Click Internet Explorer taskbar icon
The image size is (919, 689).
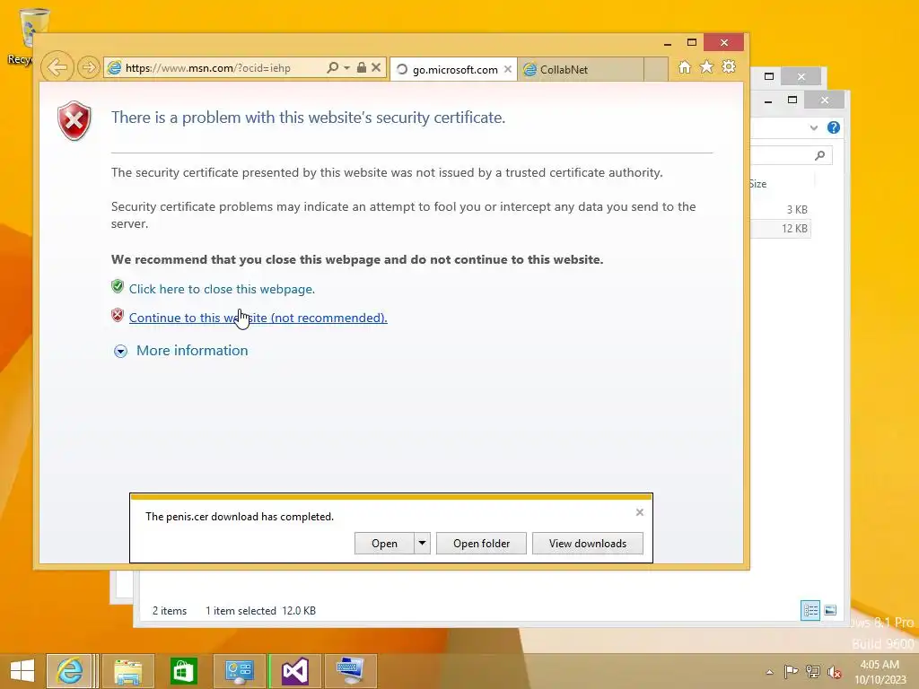coord(69,671)
